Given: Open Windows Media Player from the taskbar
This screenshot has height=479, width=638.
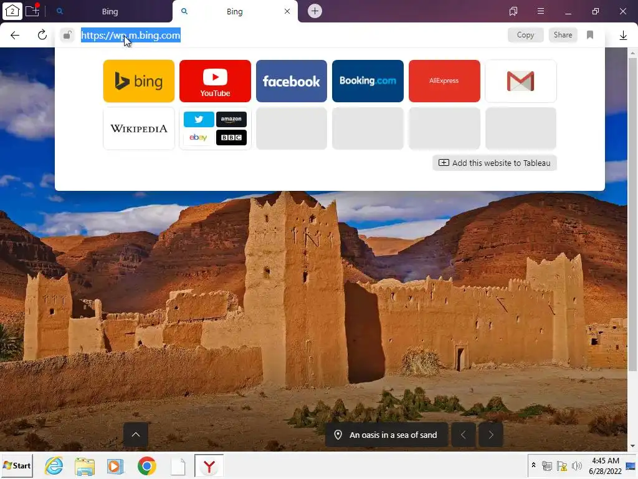Looking at the screenshot, I should point(115,466).
